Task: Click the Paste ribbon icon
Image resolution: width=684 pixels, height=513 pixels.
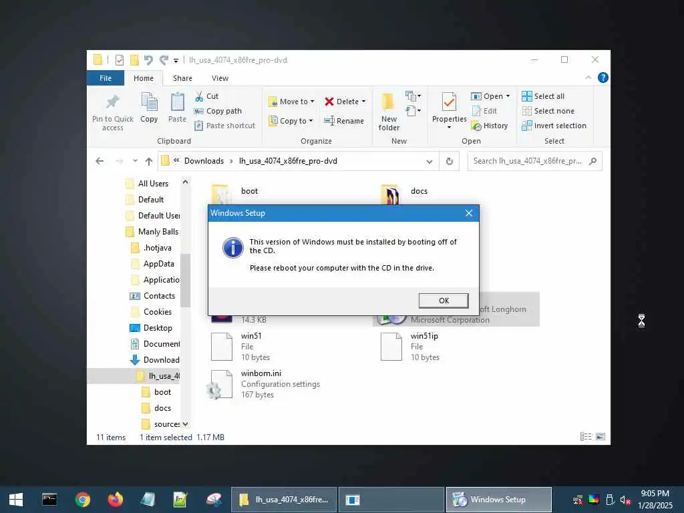Action: click(x=177, y=102)
